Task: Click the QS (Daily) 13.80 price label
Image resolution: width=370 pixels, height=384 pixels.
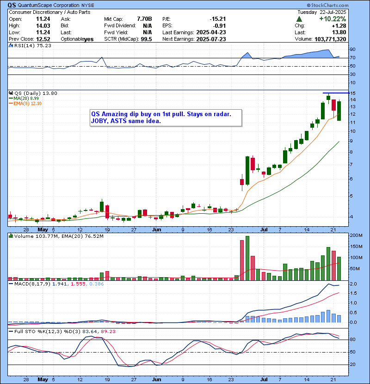Action: 36,93
